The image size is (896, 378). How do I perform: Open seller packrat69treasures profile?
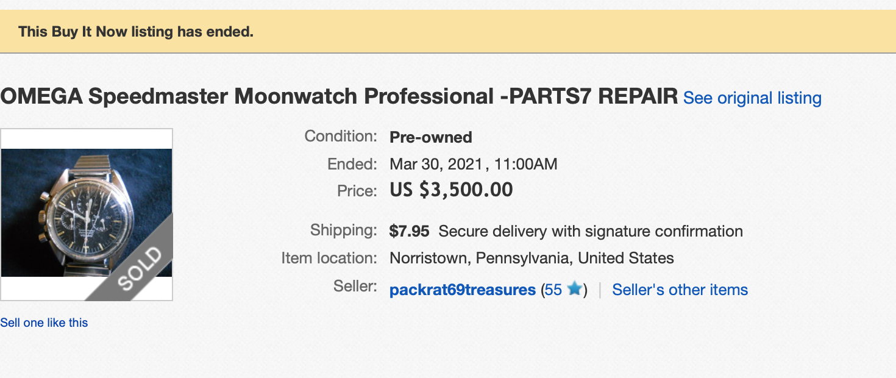(462, 290)
